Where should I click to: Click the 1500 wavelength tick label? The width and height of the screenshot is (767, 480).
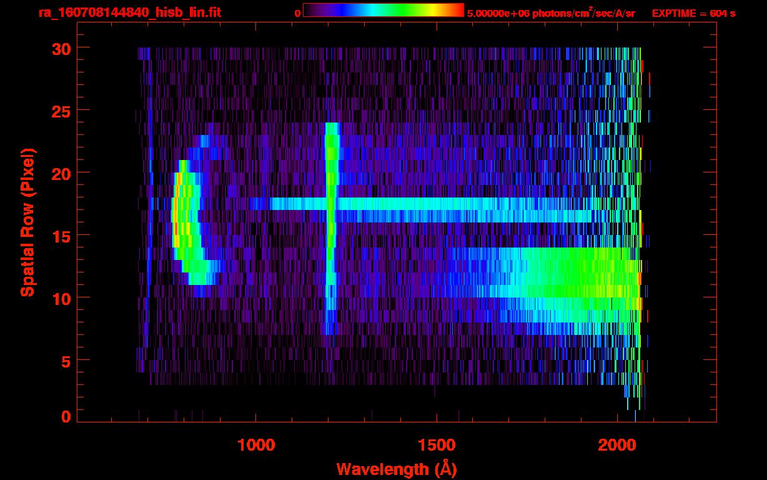click(x=436, y=445)
